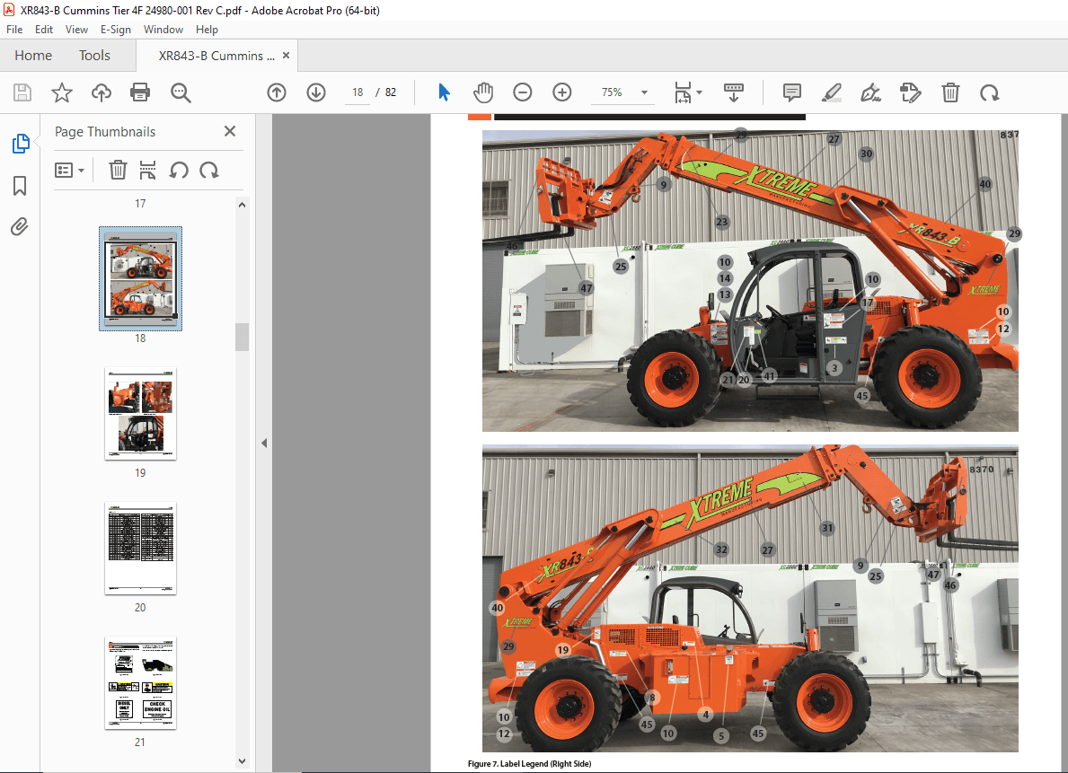The width and height of the screenshot is (1068, 773).
Task: Delete the selected page thumbnail
Action: pyautogui.click(x=118, y=170)
